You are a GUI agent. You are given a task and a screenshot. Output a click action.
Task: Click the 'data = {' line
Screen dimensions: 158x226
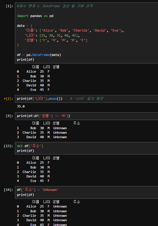pyautogui.click(x=24, y=26)
